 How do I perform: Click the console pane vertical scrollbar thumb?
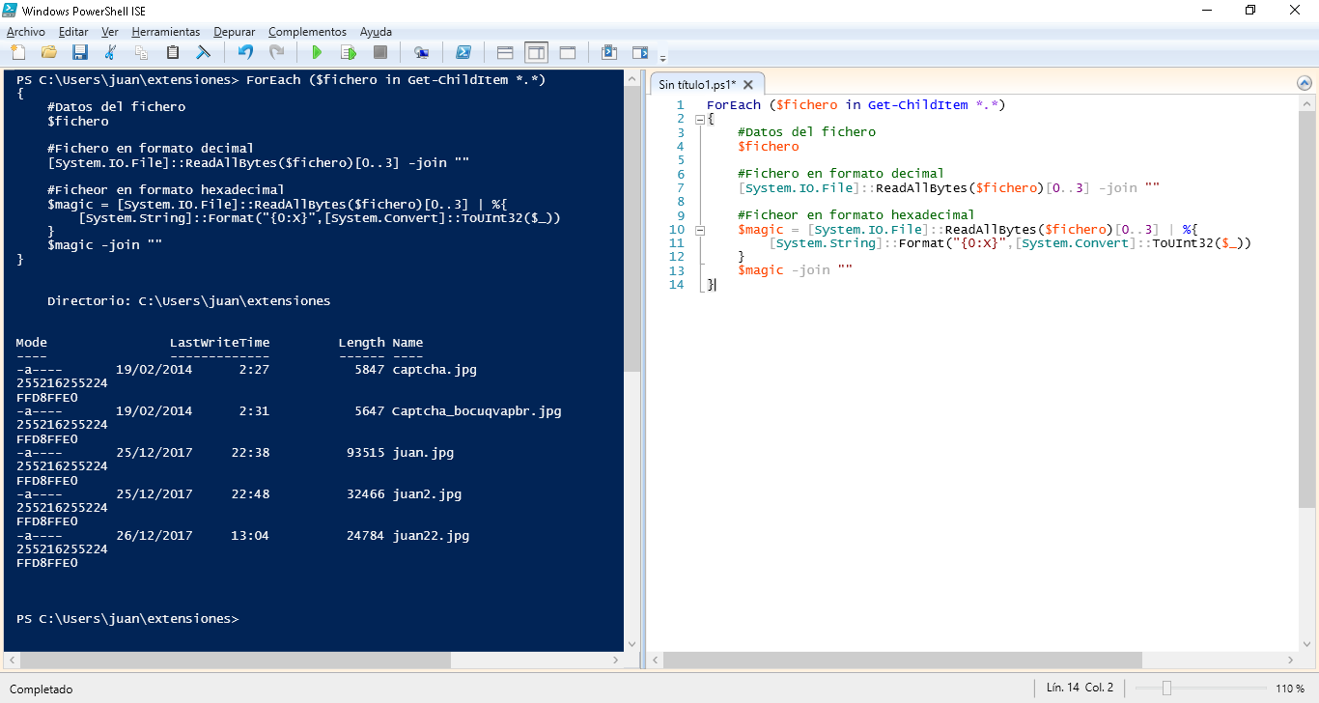(631, 228)
